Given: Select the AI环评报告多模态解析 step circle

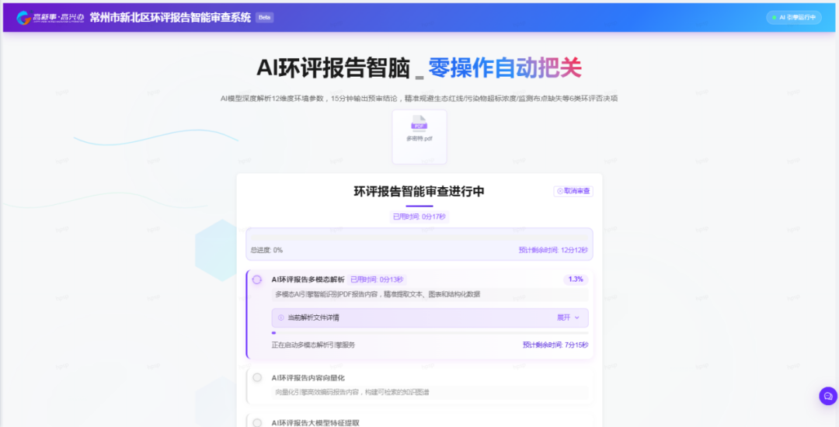Looking at the screenshot, I should click(257, 279).
